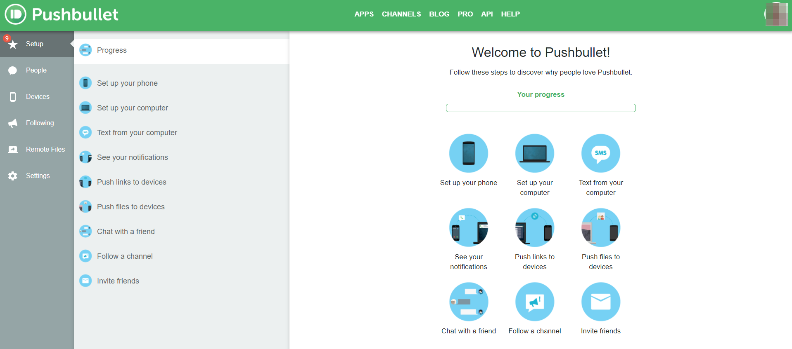Select 'Follow a channel' list text
The image size is (792, 349).
coord(125,256)
